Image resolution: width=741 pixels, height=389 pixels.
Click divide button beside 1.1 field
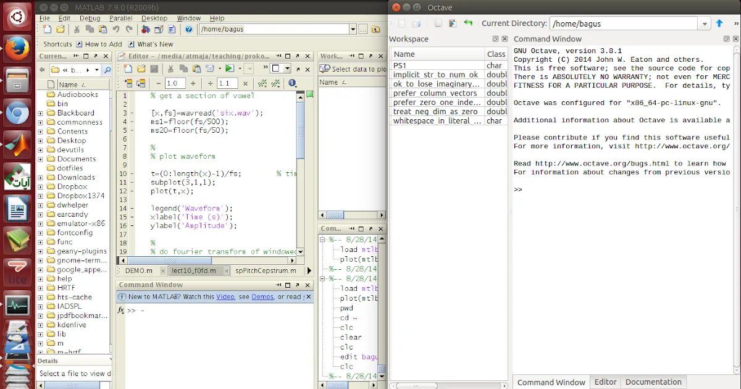coord(210,83)
